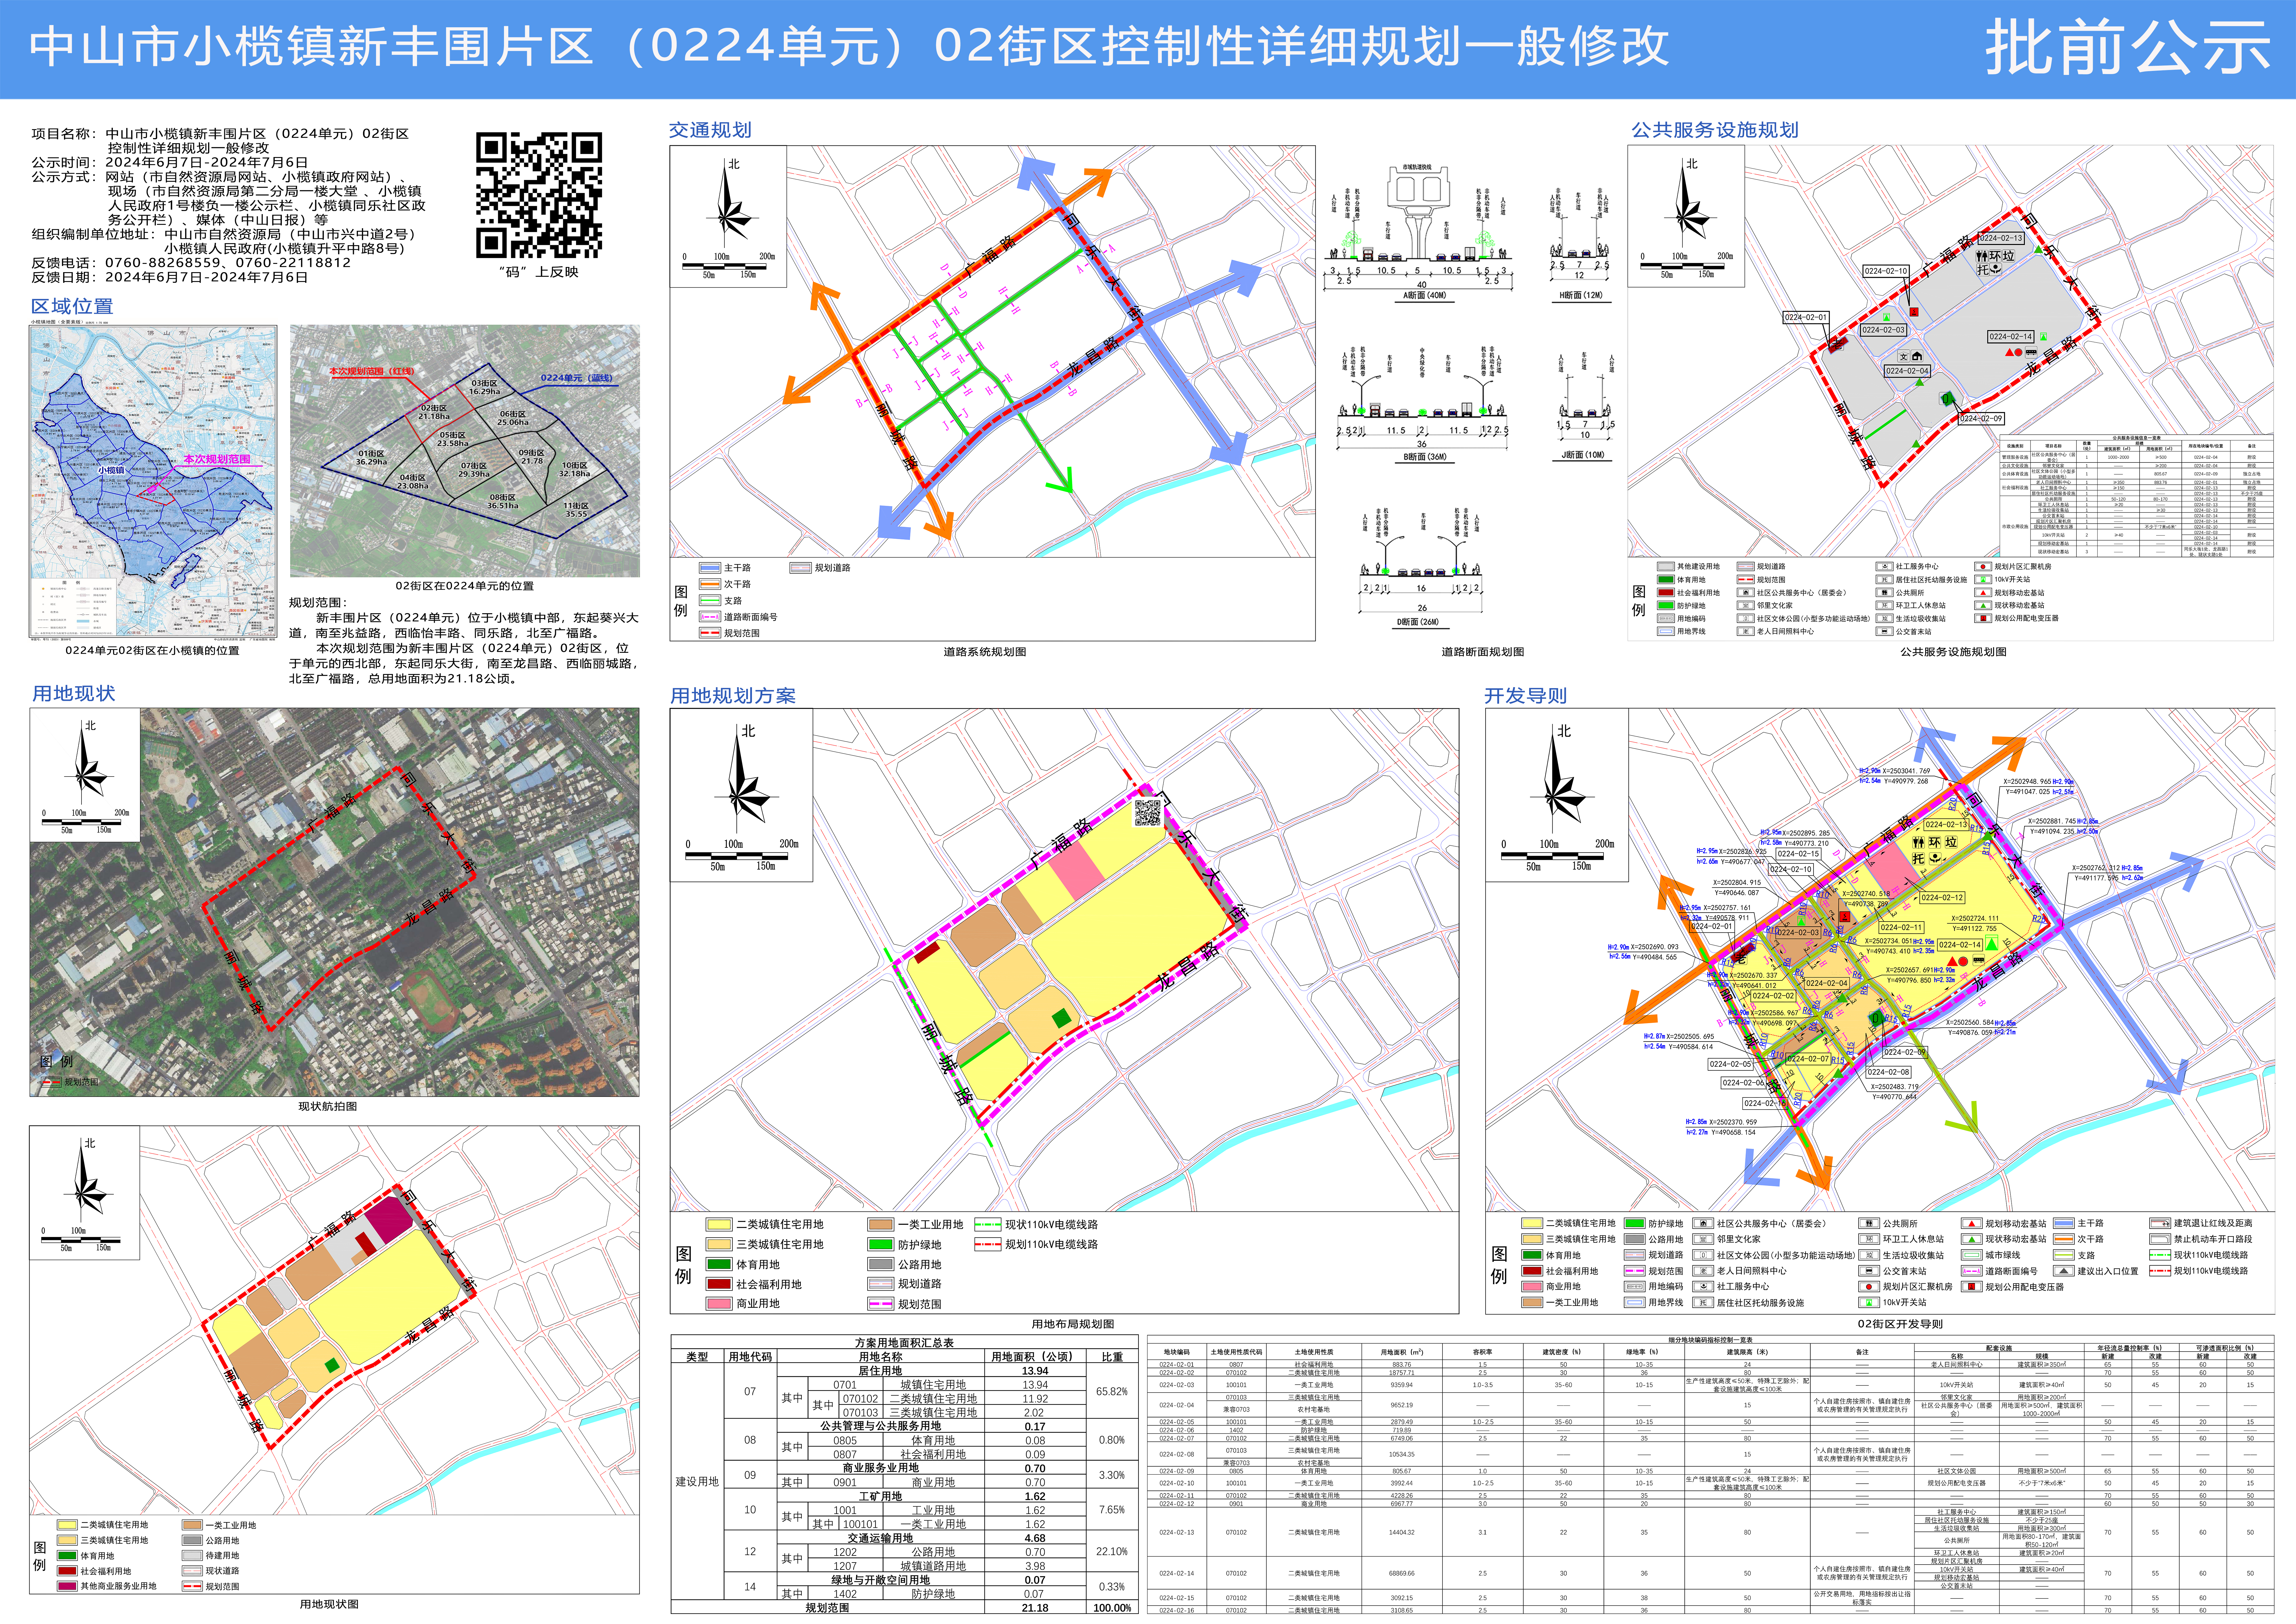Screen dimensions: 2296x1624
Task: Click the 公交首末站 bus icon in the 开发导则 legend
Action: (1869, 1271)
